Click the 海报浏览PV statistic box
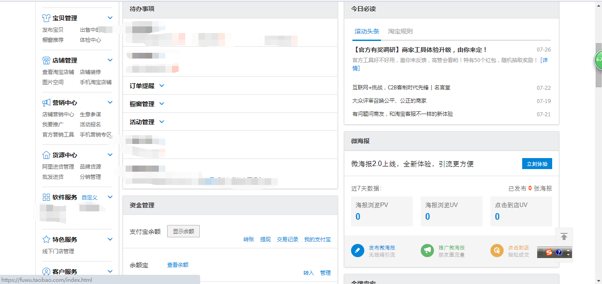The image size is (602, 284). point(382,211)
